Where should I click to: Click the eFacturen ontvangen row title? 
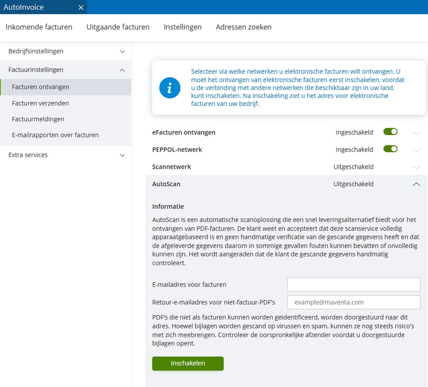(x=184, y=133)
